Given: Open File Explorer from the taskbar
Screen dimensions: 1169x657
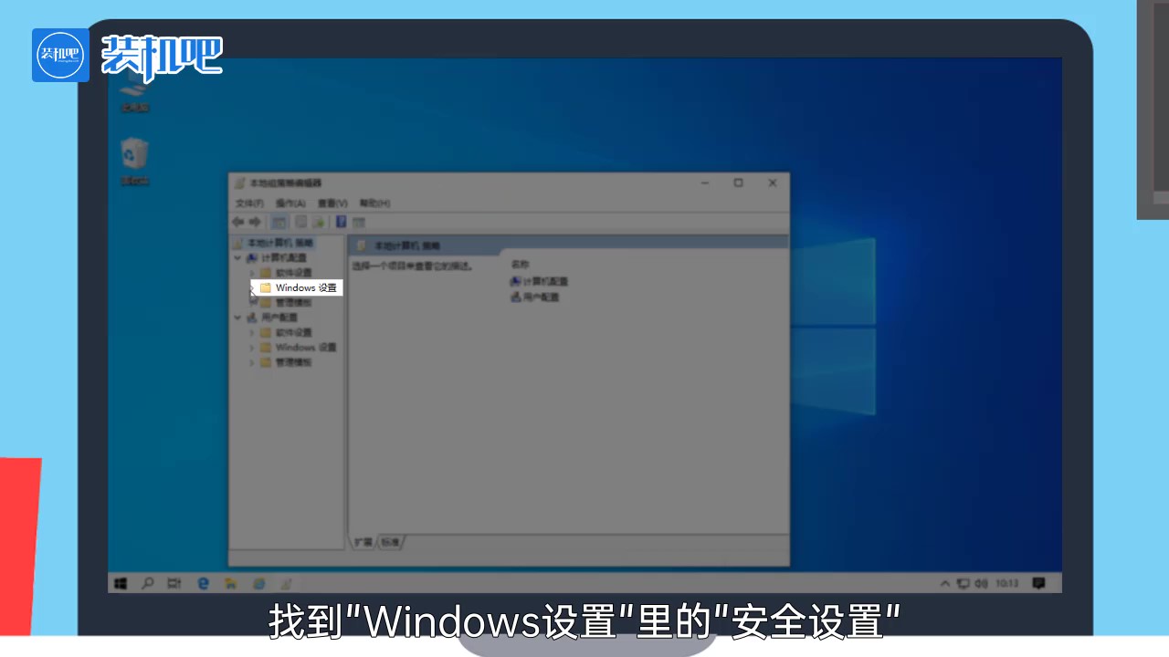Looking at the screenshot, I should (x=230, y=582).
